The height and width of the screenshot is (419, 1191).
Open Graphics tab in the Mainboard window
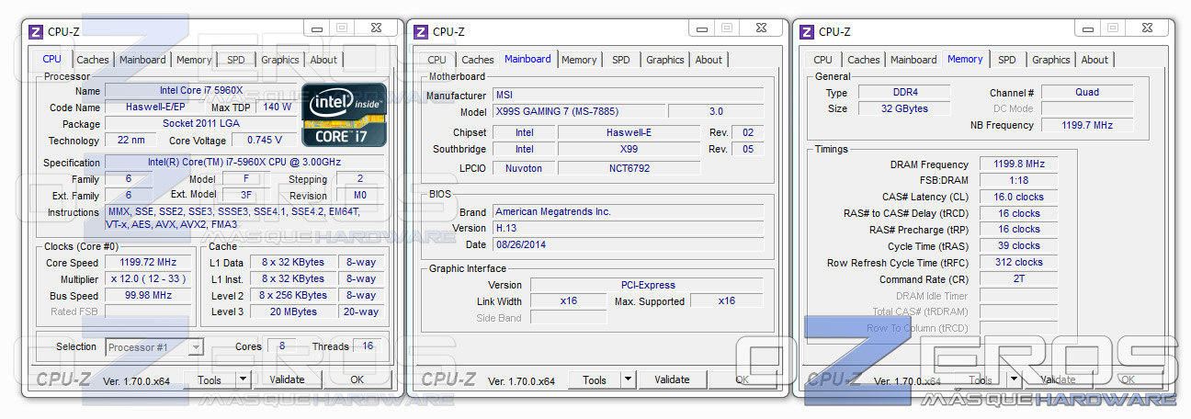pos(665,60)
